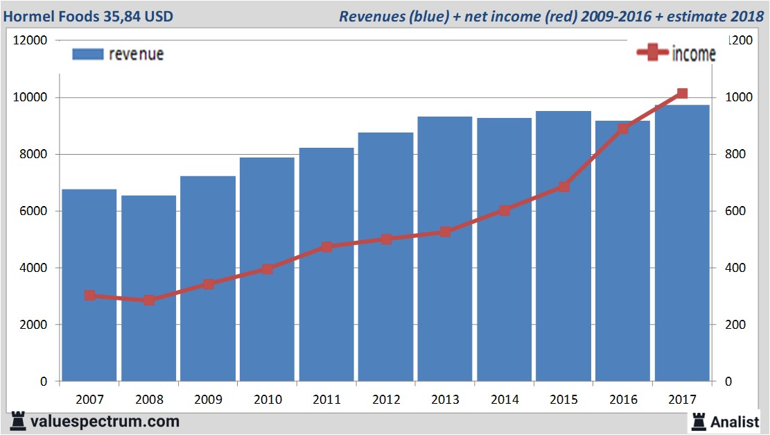Click the red income legend marker
The width and height of the screenshot is (770, 435).
coord(653,53)
